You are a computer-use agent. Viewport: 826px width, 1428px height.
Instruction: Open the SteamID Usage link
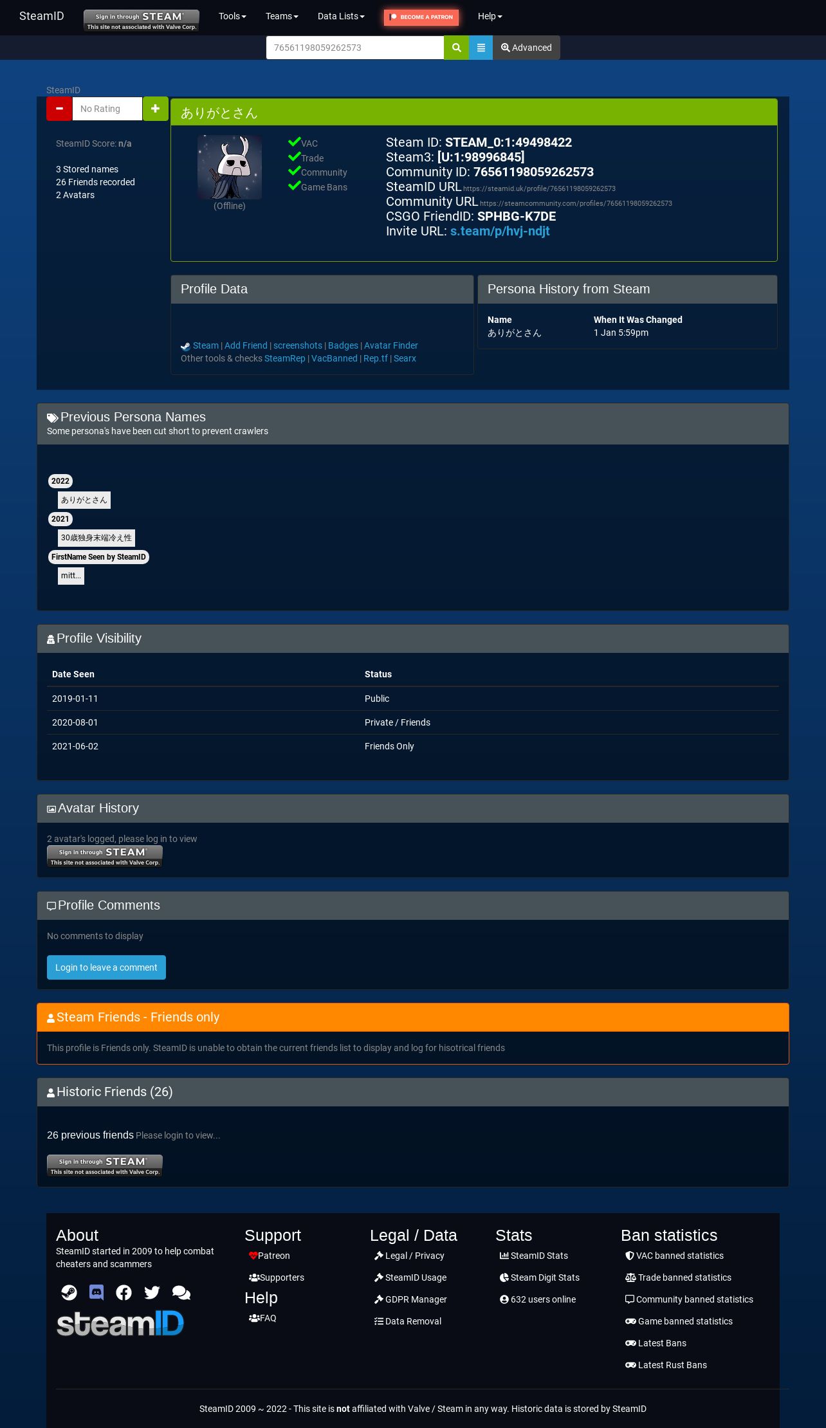click(410, 1277)
